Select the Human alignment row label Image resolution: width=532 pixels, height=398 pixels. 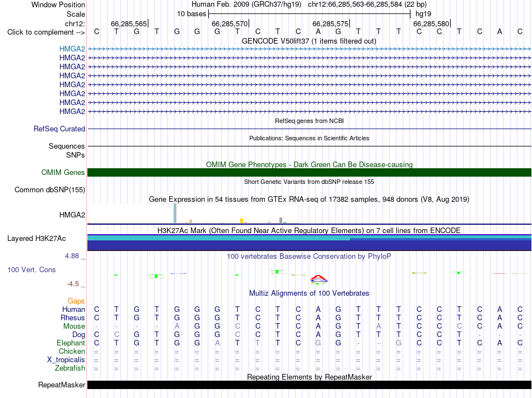point(73,309)
